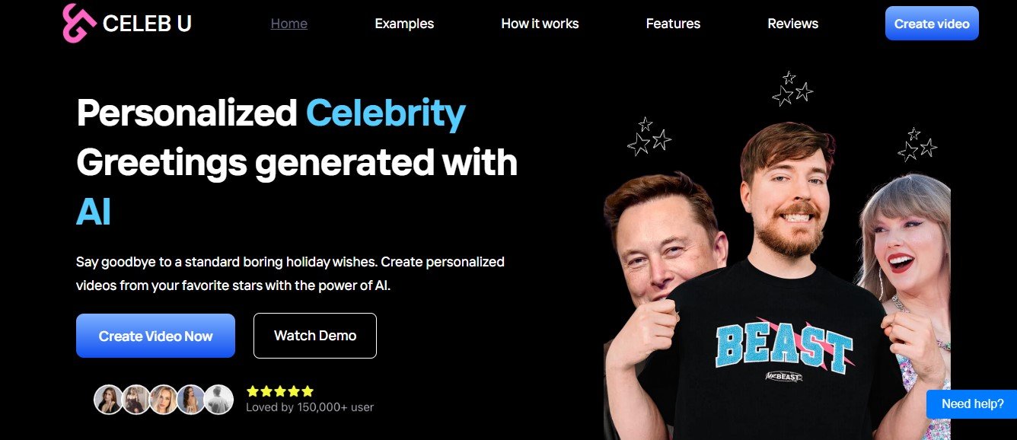The width and height of the screenshot is (1017, 440).
Task: Click the fifth yellow rating star
Action: point(307,391)
